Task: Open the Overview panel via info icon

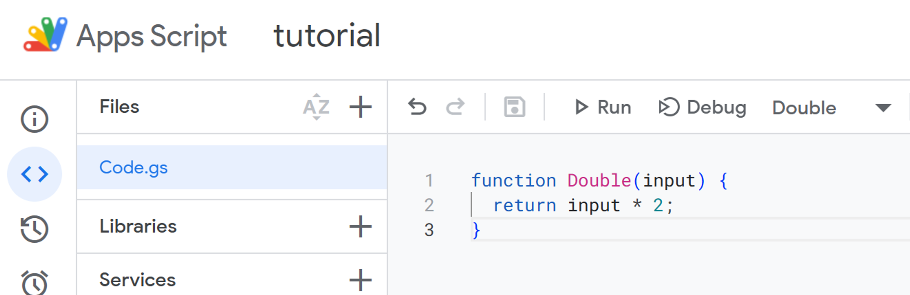Action: (35, 119)
